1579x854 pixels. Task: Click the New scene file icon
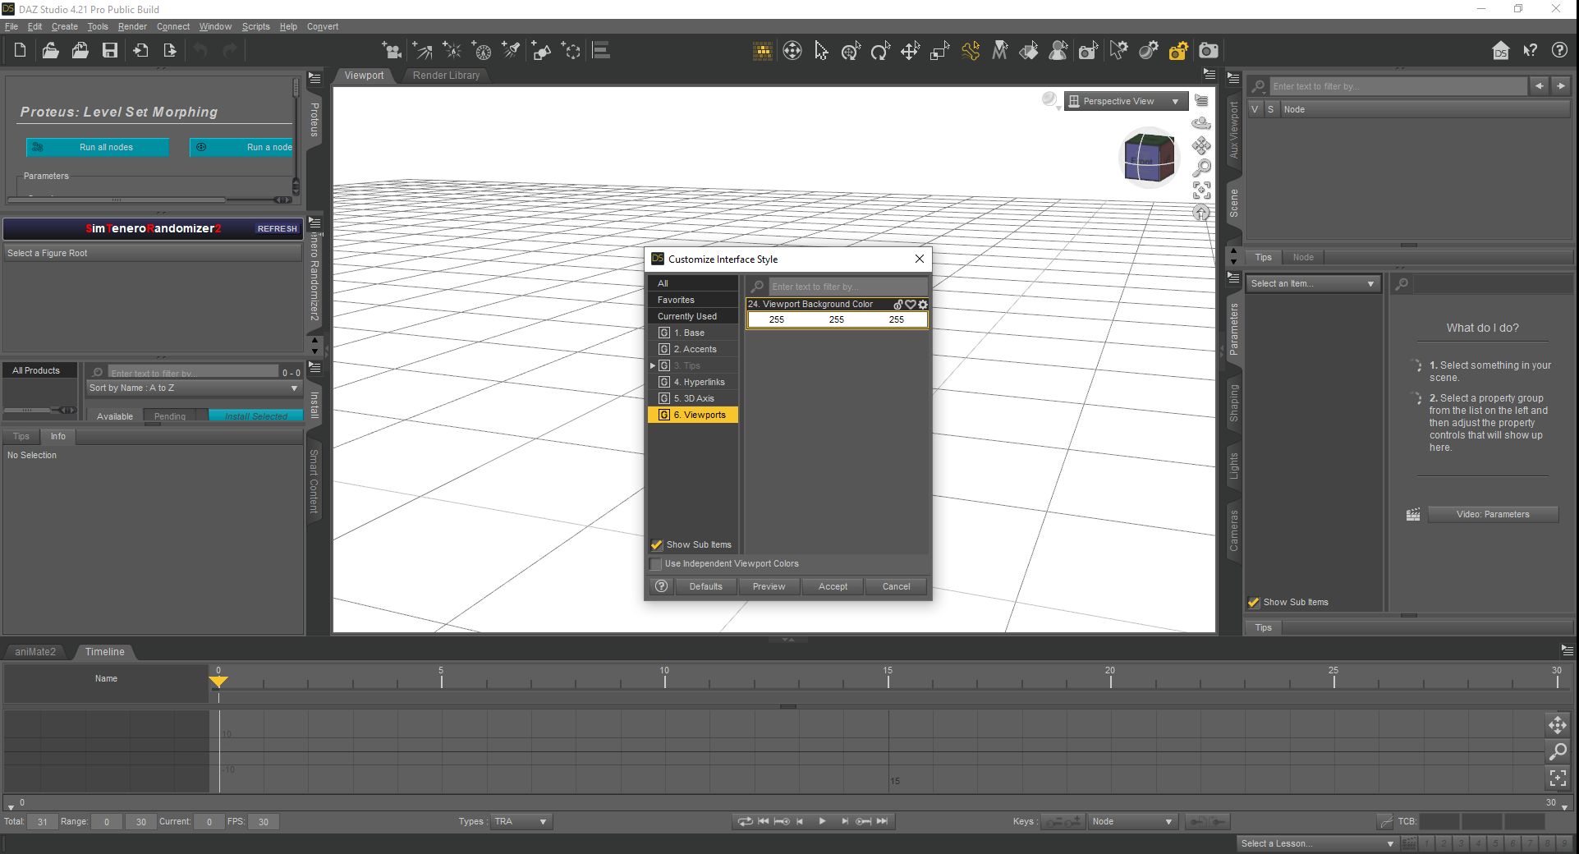coord(21,51)
